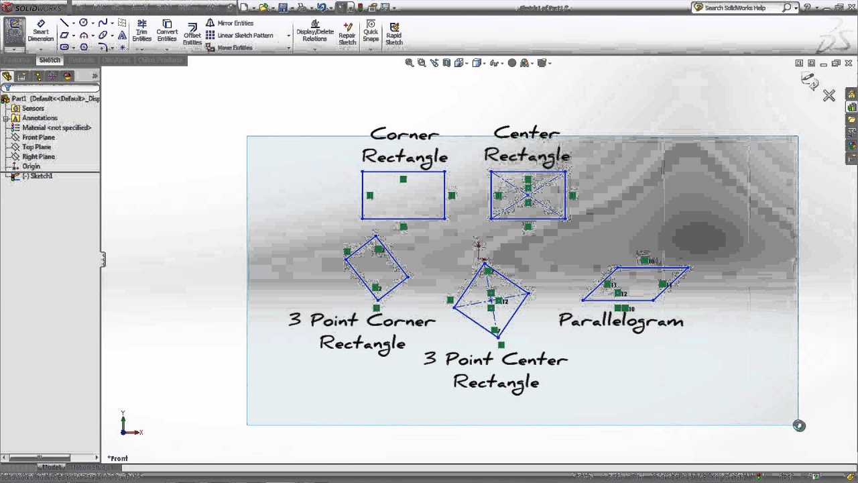Choose the Convert Entities tool
Screen dimensions: 858x483
click(167, 31)
